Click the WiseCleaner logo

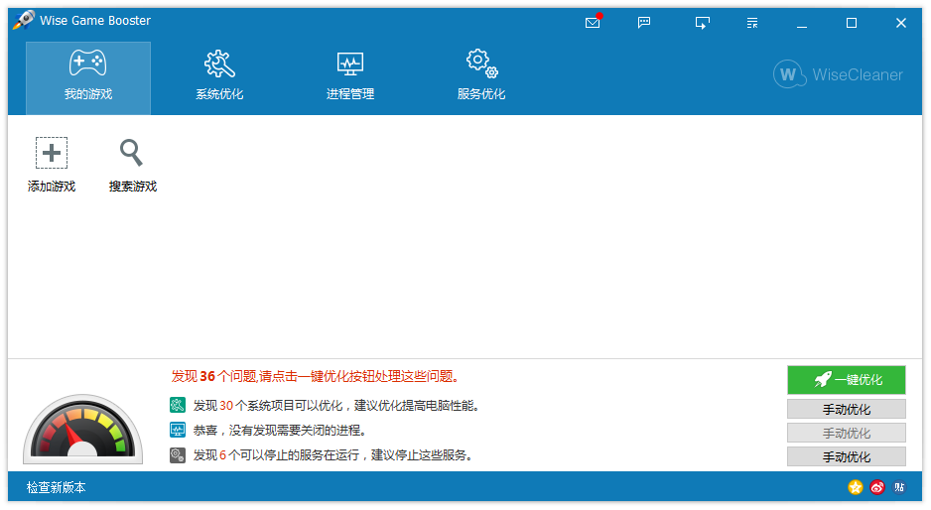839,74
